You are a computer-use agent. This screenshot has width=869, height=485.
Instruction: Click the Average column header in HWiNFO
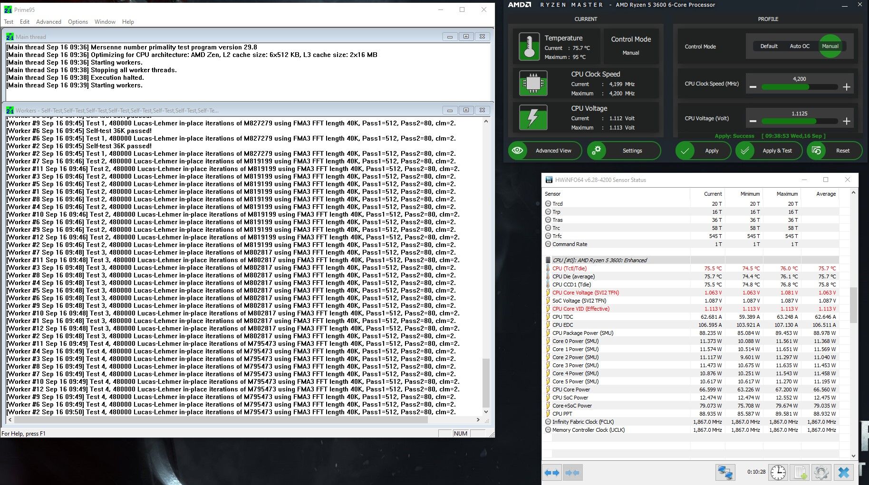coord(820,194)
